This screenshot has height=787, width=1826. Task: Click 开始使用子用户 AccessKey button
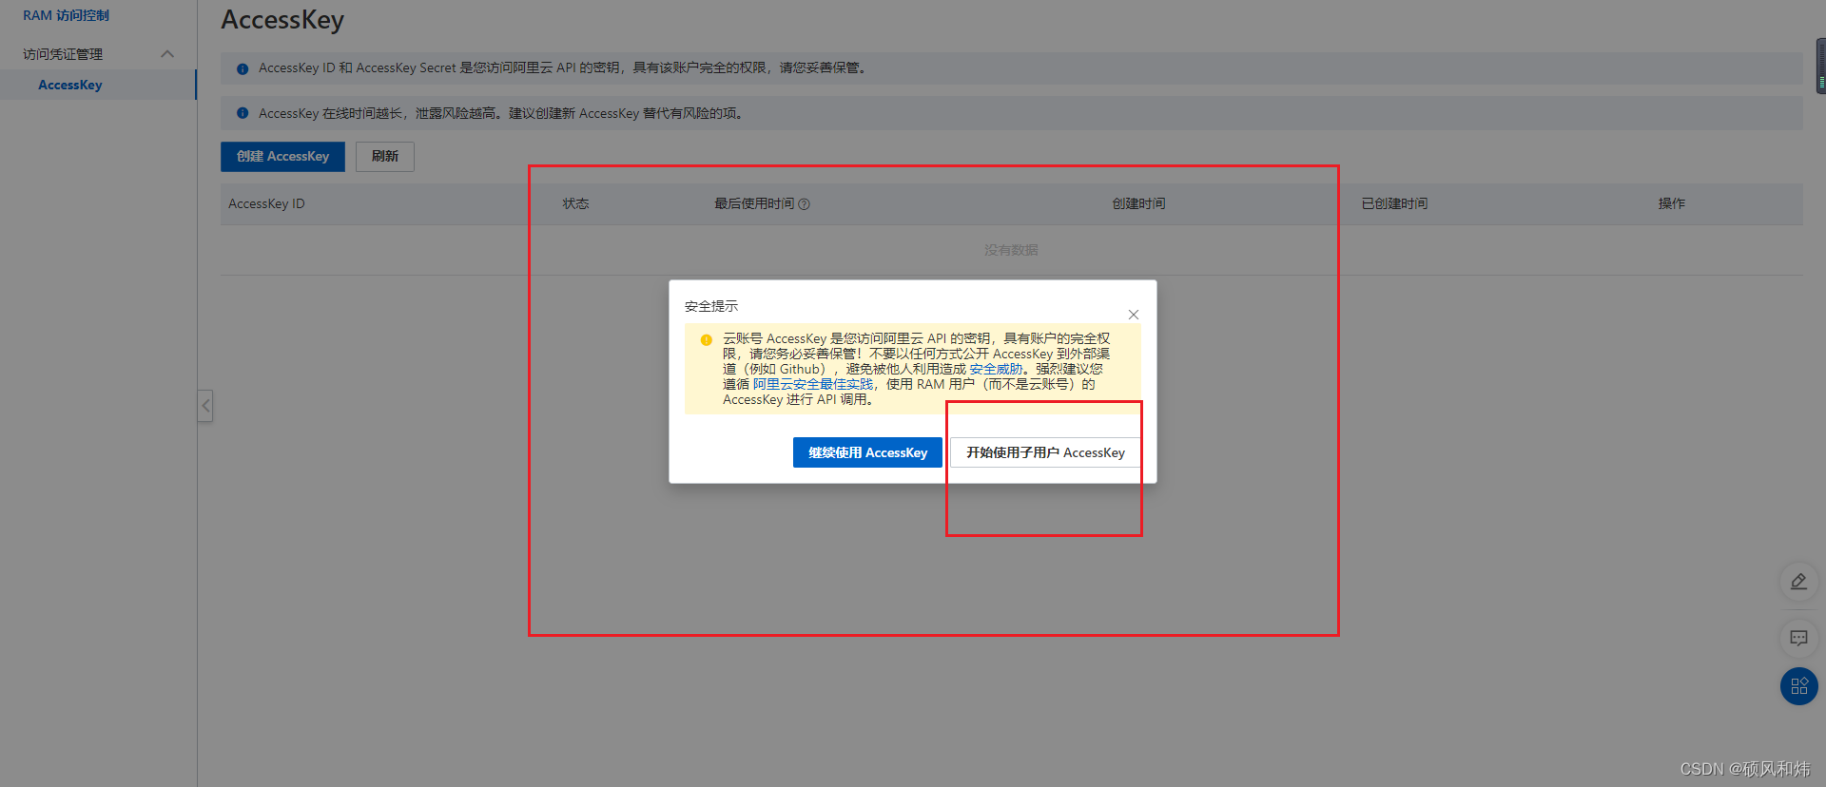(x=1045, y=452)
